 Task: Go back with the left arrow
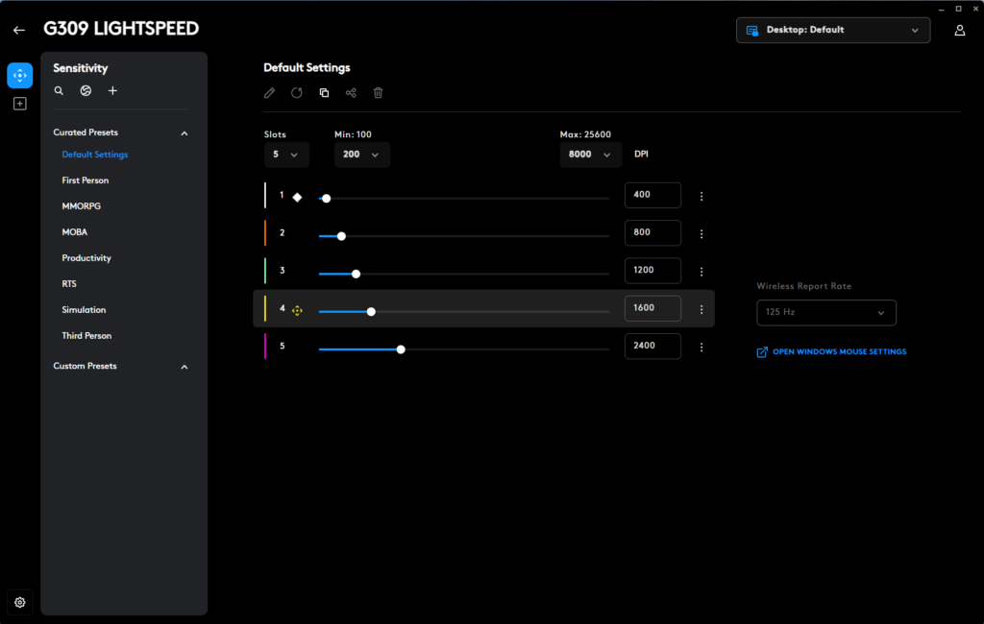[x=19, y=30]
